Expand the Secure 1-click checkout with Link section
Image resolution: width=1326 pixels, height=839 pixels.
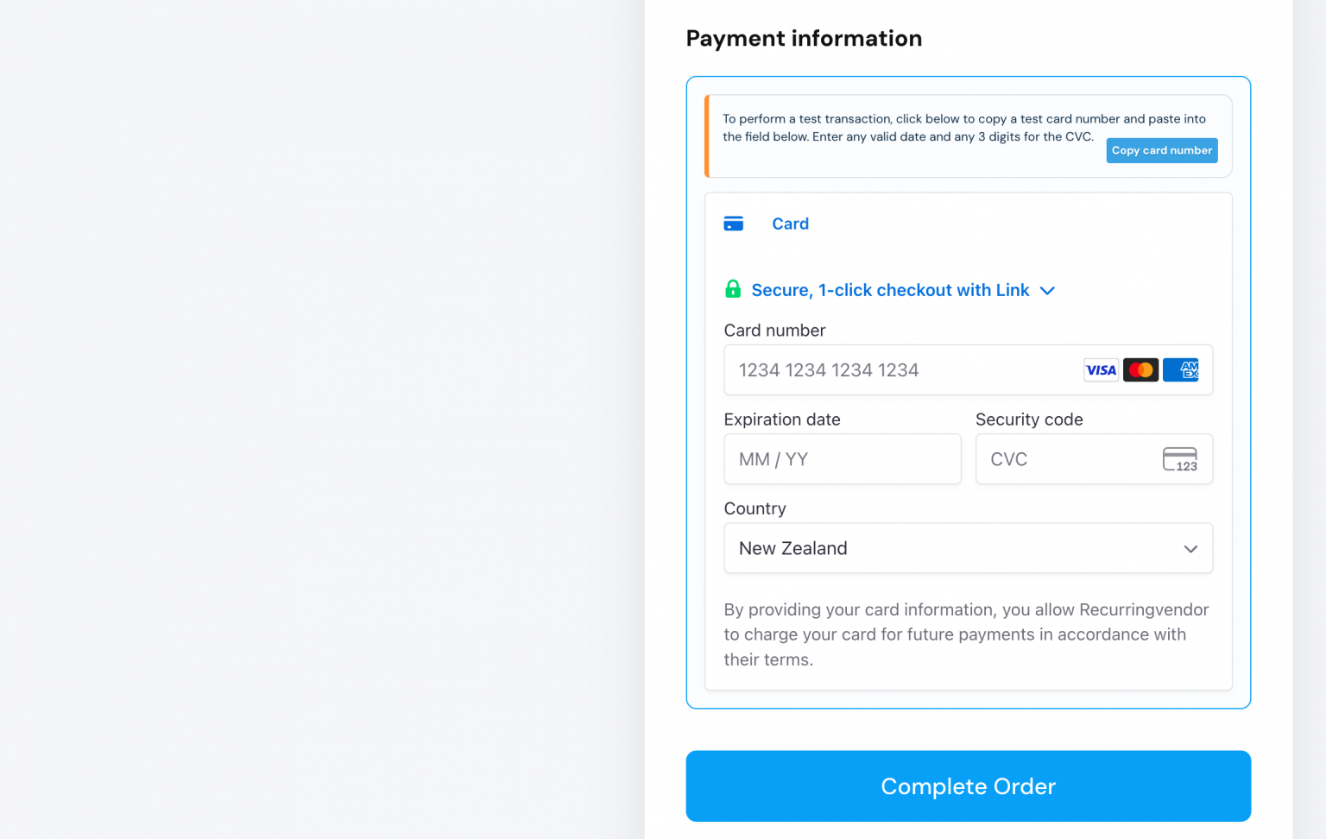891,290
